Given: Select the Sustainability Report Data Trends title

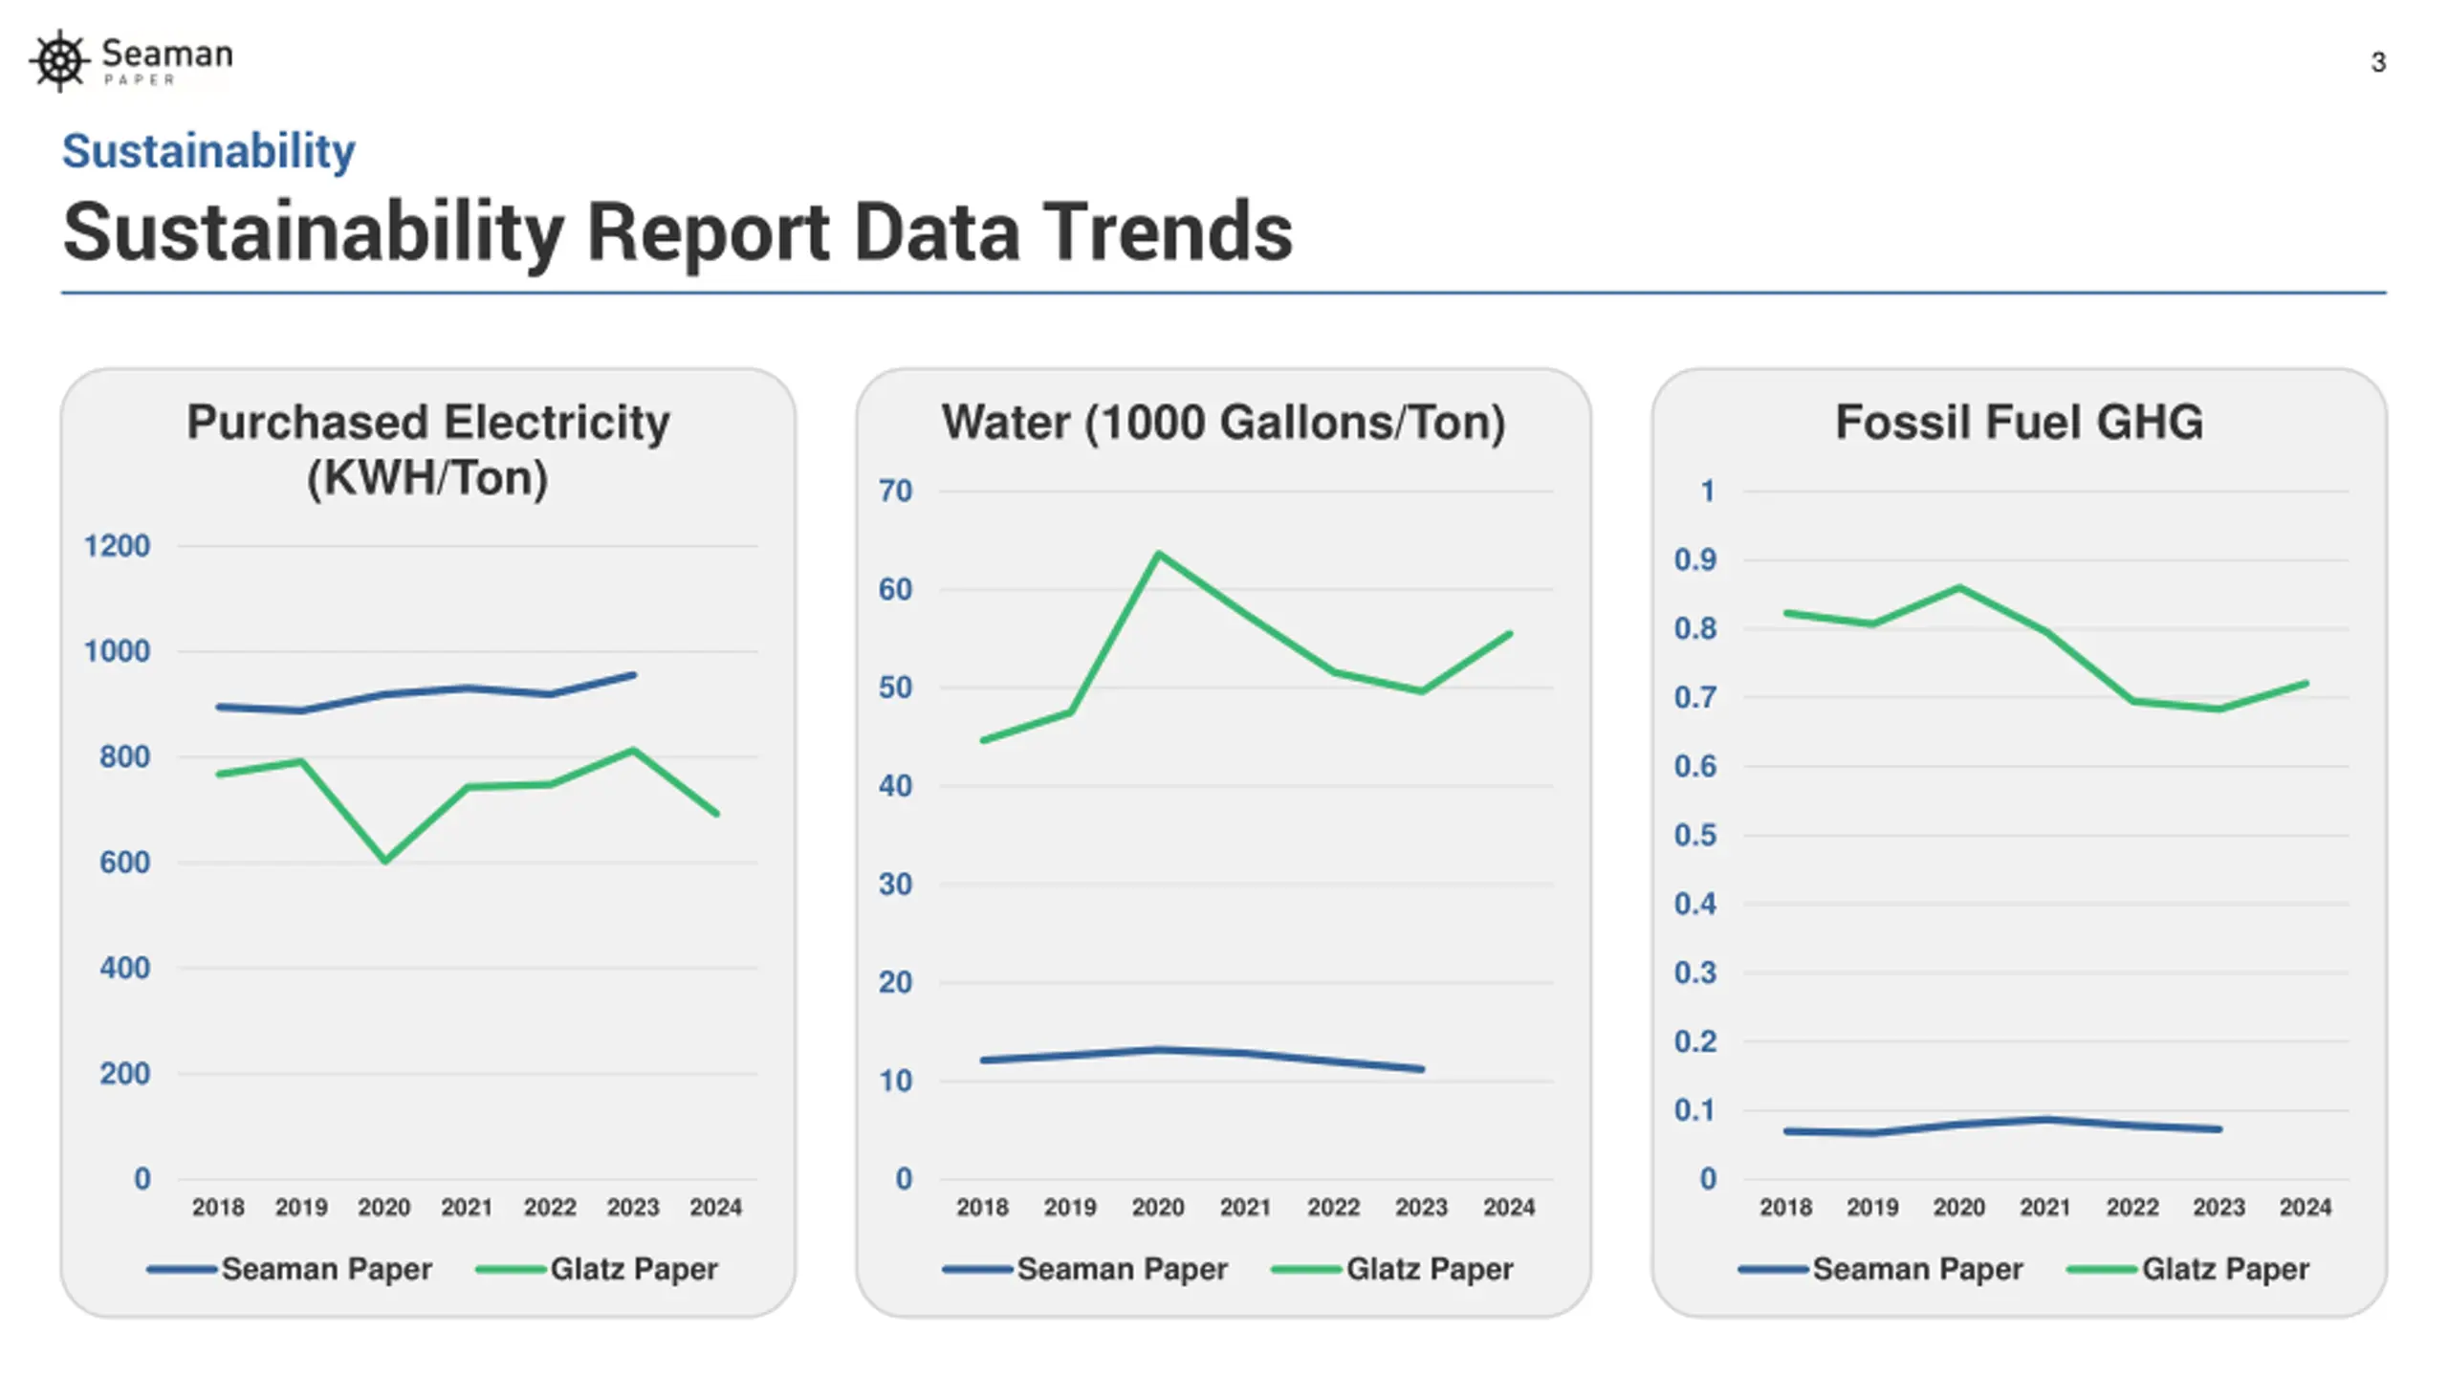Looking at the screenshot, I should pyautogui.click(x=677, y=232).
